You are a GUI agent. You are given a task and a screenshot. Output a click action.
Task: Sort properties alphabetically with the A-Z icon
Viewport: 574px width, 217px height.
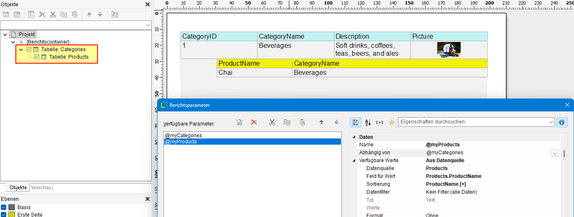click(368, 122)
